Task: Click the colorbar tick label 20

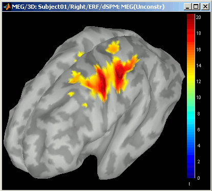Action: (198, 17)
